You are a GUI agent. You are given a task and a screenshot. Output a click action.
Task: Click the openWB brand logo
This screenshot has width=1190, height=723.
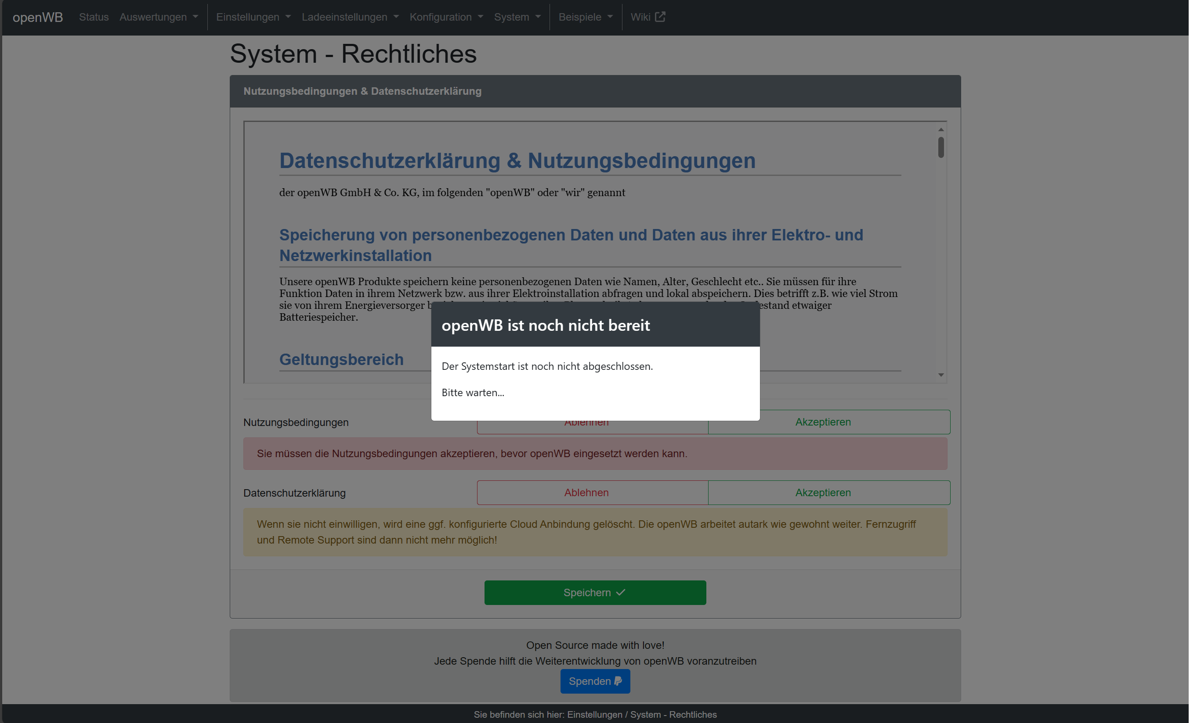[x=38, y=18]
